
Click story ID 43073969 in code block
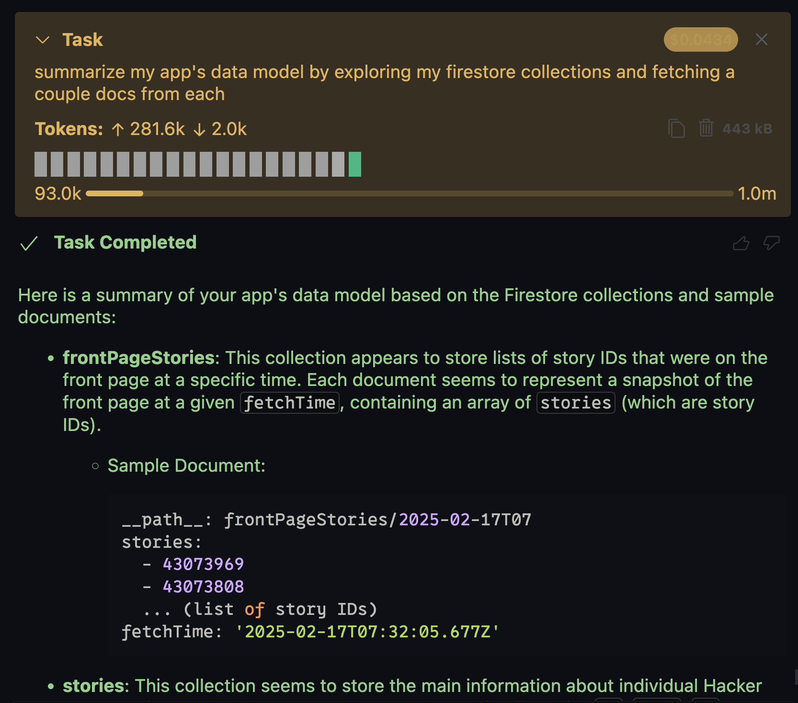click(x=203, y=564)
